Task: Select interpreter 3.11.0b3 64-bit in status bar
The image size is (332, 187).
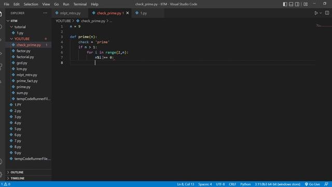Action: pos(278,184)
